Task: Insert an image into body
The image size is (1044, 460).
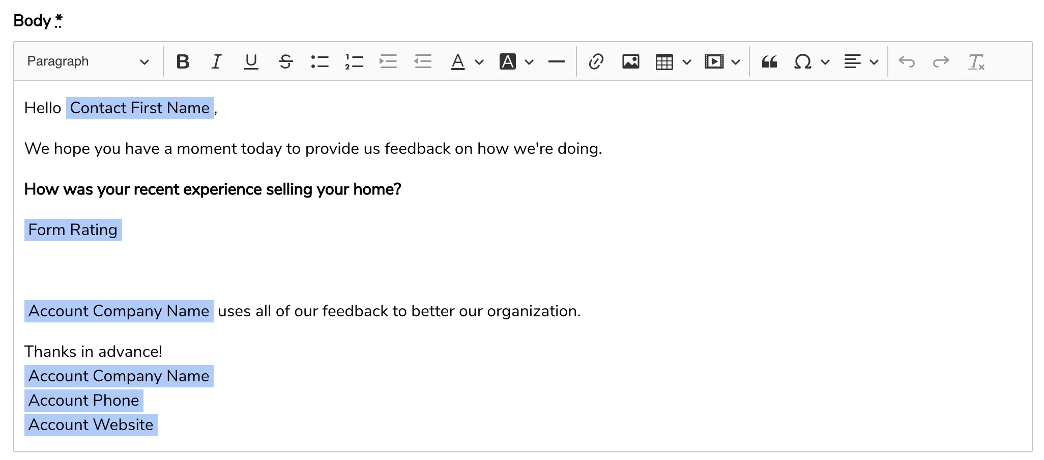Action: 630,62
